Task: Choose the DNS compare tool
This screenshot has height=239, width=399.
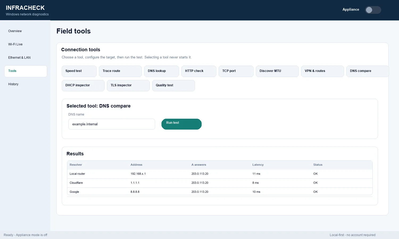Action: (x=368, y=71)
